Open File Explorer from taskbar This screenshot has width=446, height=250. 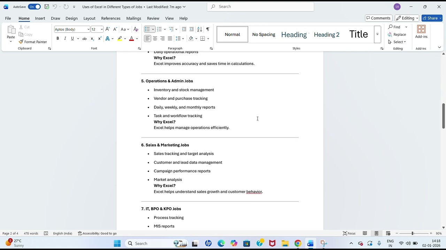click(285, 243)
